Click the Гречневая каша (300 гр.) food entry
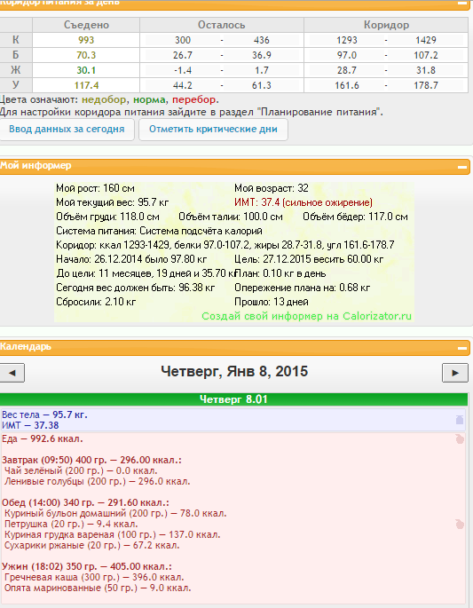 click(94, 577)
